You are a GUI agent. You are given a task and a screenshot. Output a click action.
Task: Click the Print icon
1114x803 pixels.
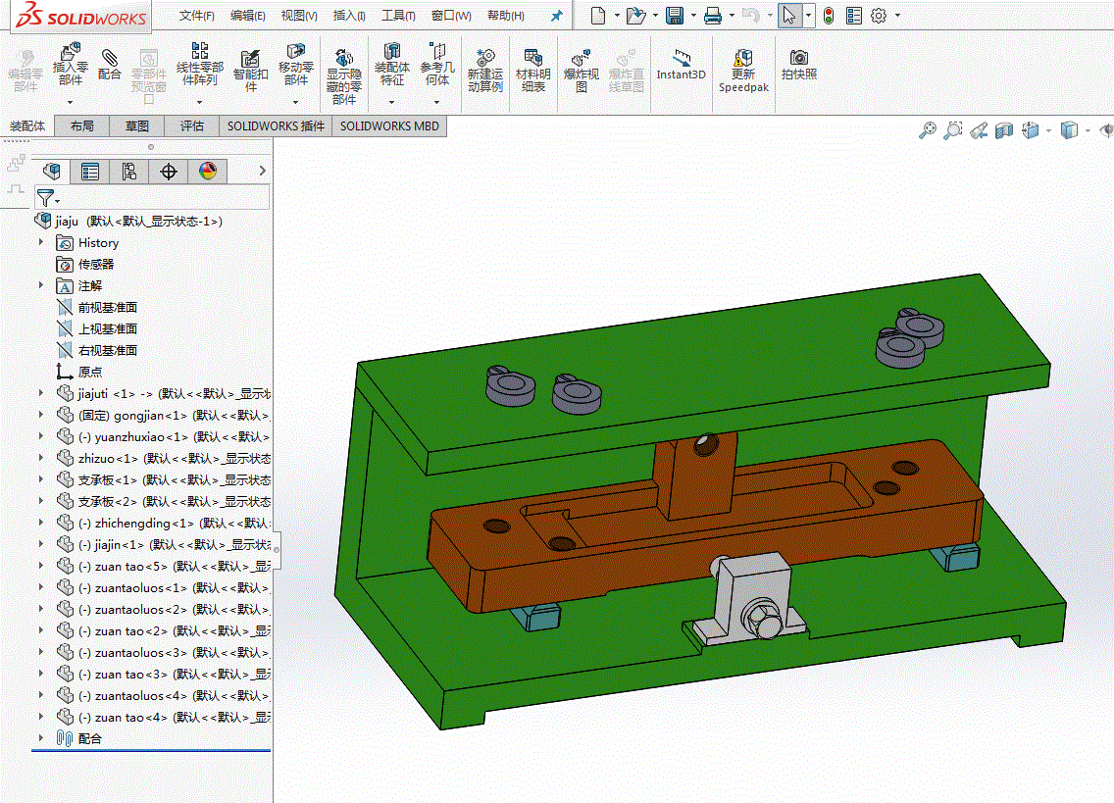point(713,15)
